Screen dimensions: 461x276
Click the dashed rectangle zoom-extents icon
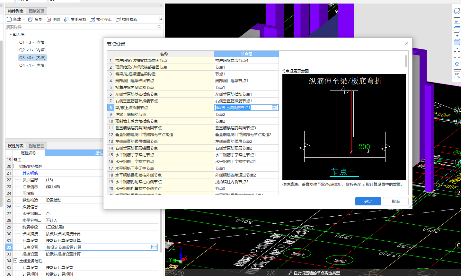click(457, 54)
